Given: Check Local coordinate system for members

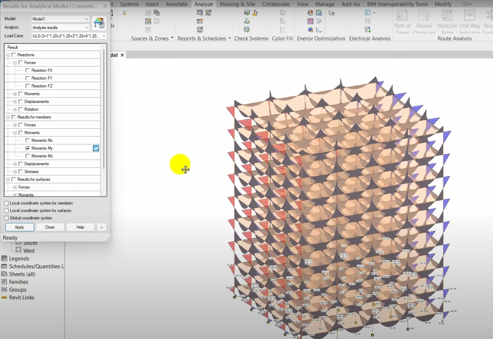Looking at the screenshot, I should coord(6,203).
